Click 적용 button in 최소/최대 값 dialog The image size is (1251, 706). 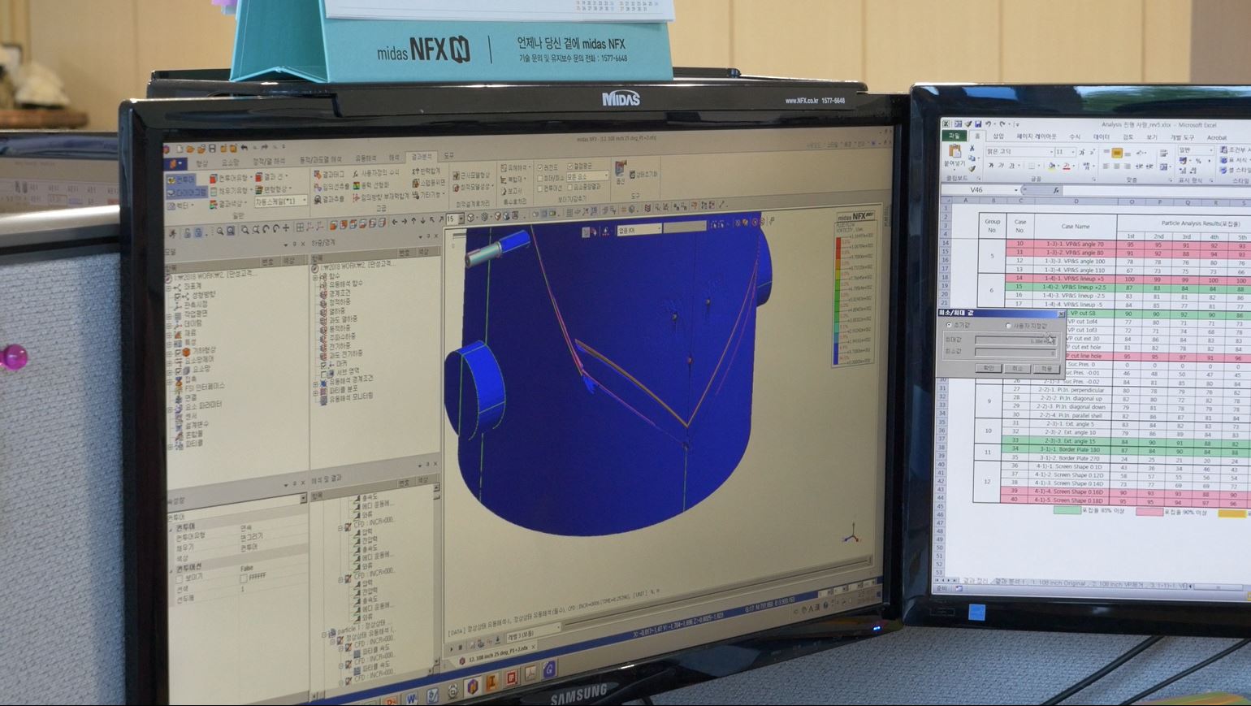(1046, 369)
